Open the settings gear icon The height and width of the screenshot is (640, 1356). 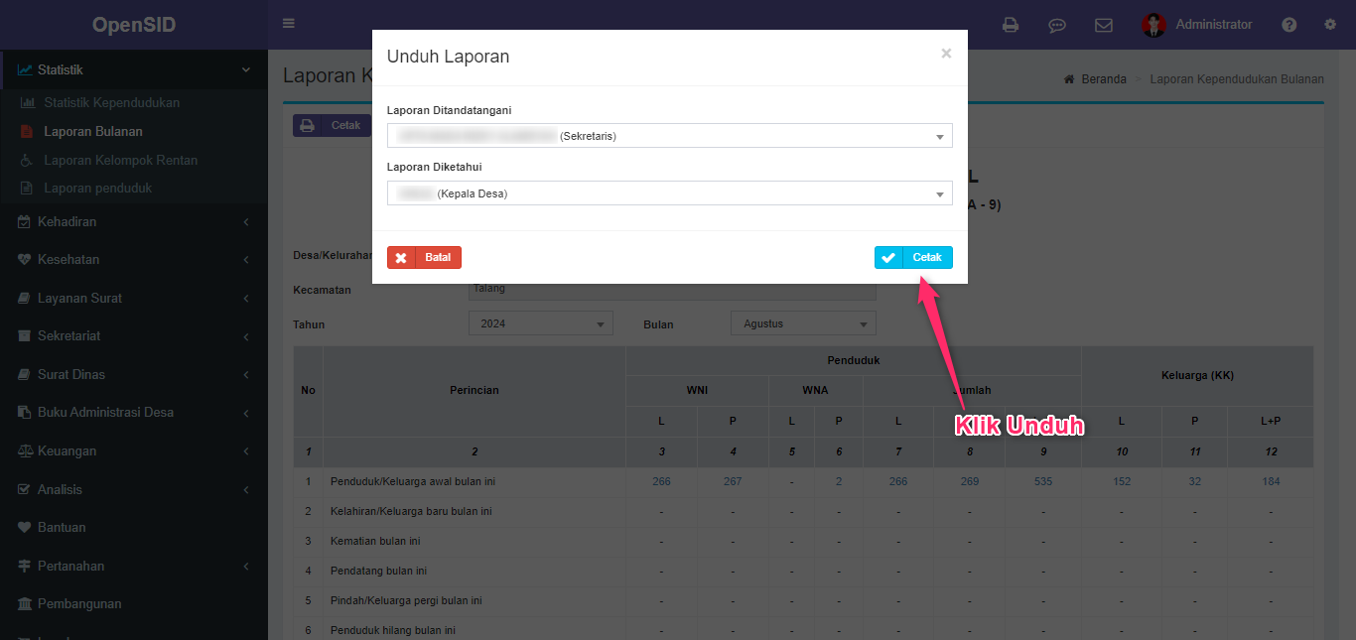(x=1330, y=25)
